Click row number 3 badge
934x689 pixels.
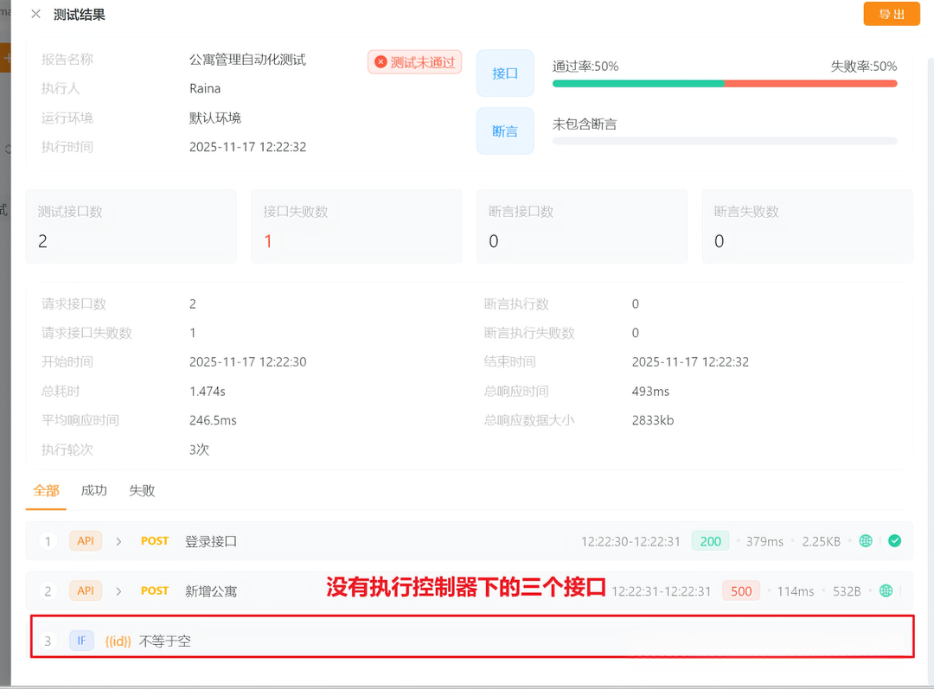(48, 641)
